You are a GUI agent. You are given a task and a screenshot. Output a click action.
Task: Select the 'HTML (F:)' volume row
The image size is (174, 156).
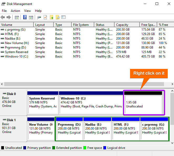pyautogui.click(x=87, y=34)
